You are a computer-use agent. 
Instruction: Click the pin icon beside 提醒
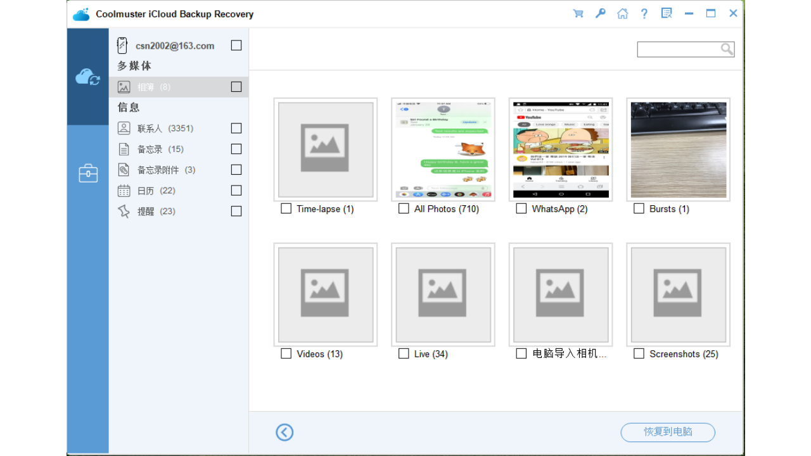[124, 212]
